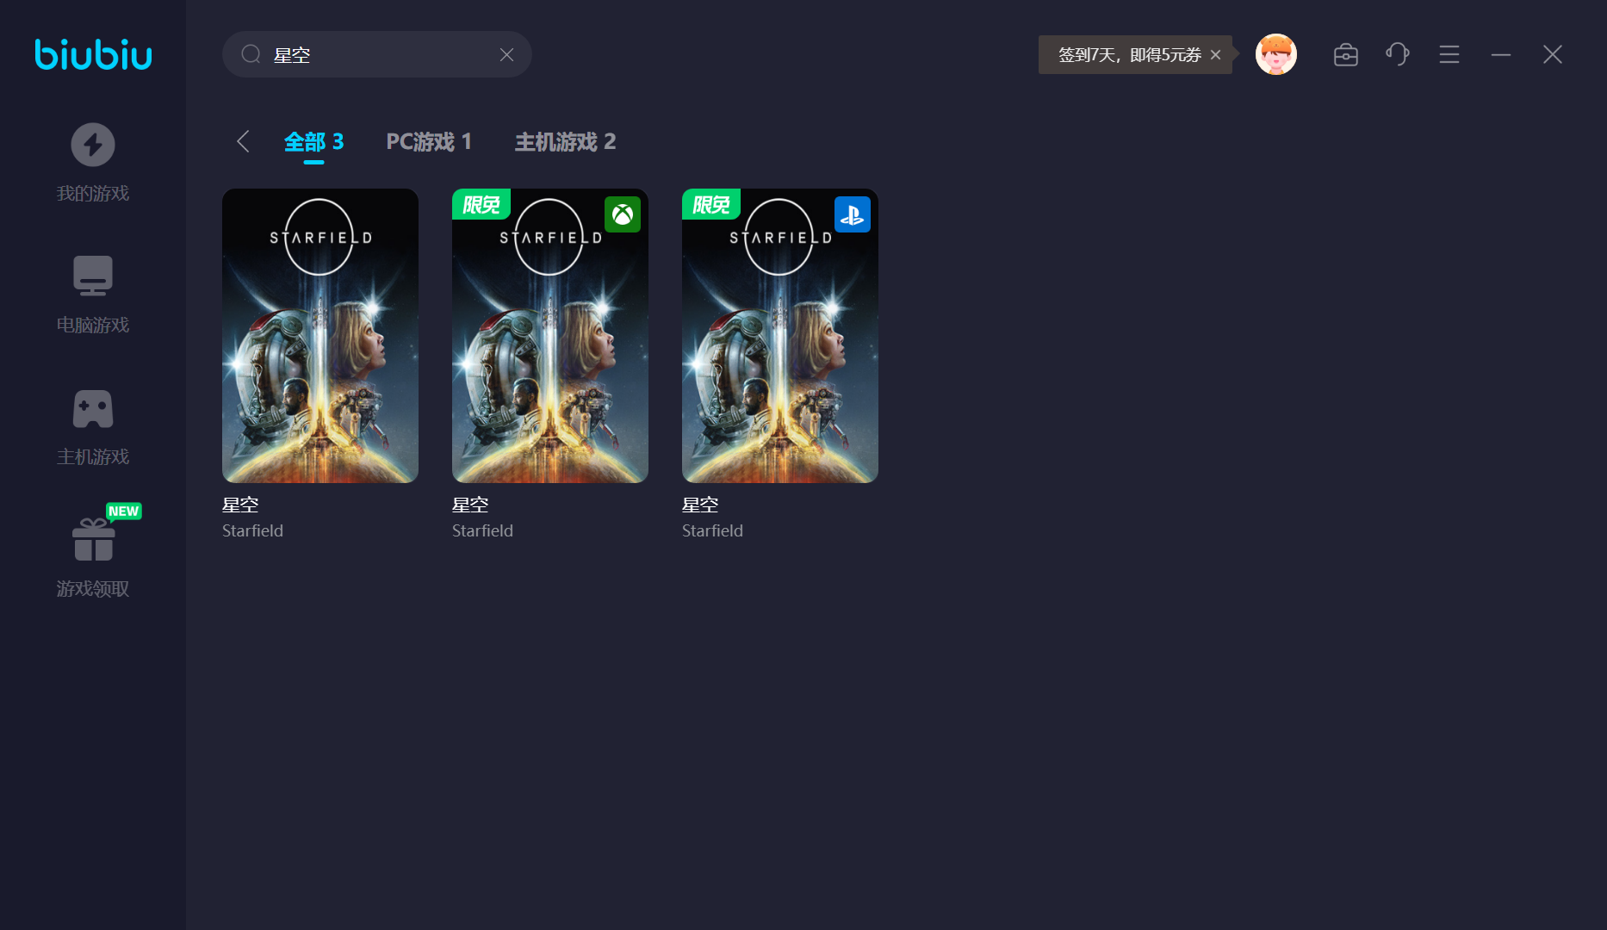Image resolution: width=1607 pixels, height=930 pixels.
Task: Open the toolbox briefcase icon
Action: pyautogui.click(x=1346, y=54)
